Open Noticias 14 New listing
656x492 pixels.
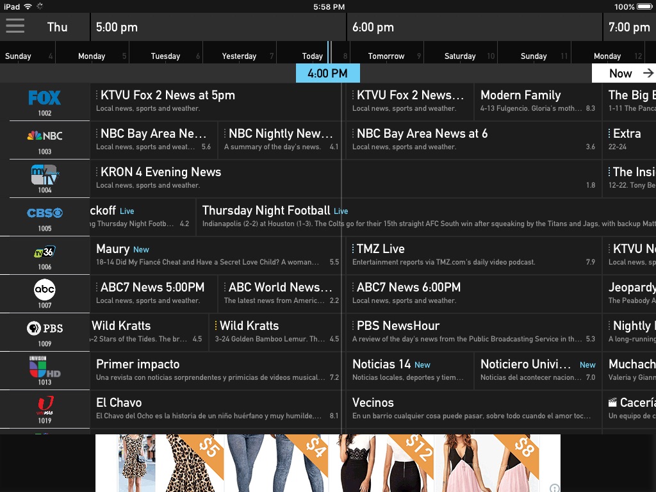(x=410, y=372)
